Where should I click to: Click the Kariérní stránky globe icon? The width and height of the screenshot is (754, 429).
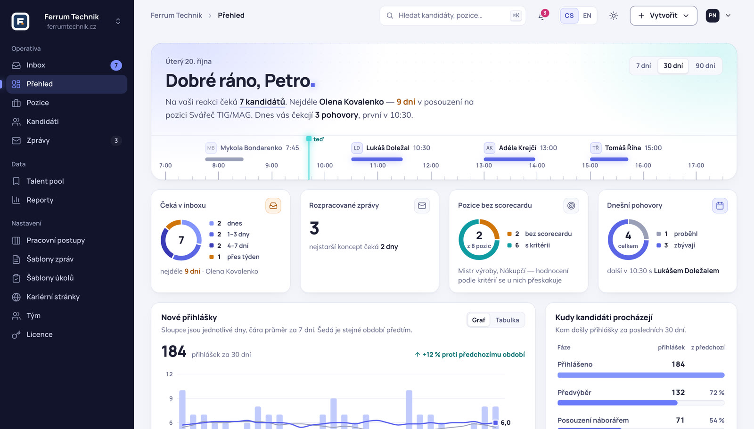16,297
